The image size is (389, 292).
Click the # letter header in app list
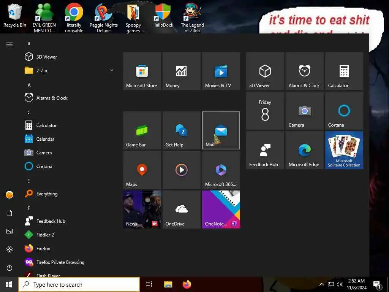[29, 44]
